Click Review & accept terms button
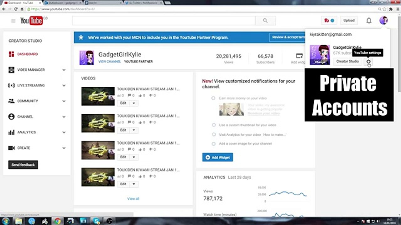The image size is (401, 225). point(287,37)
